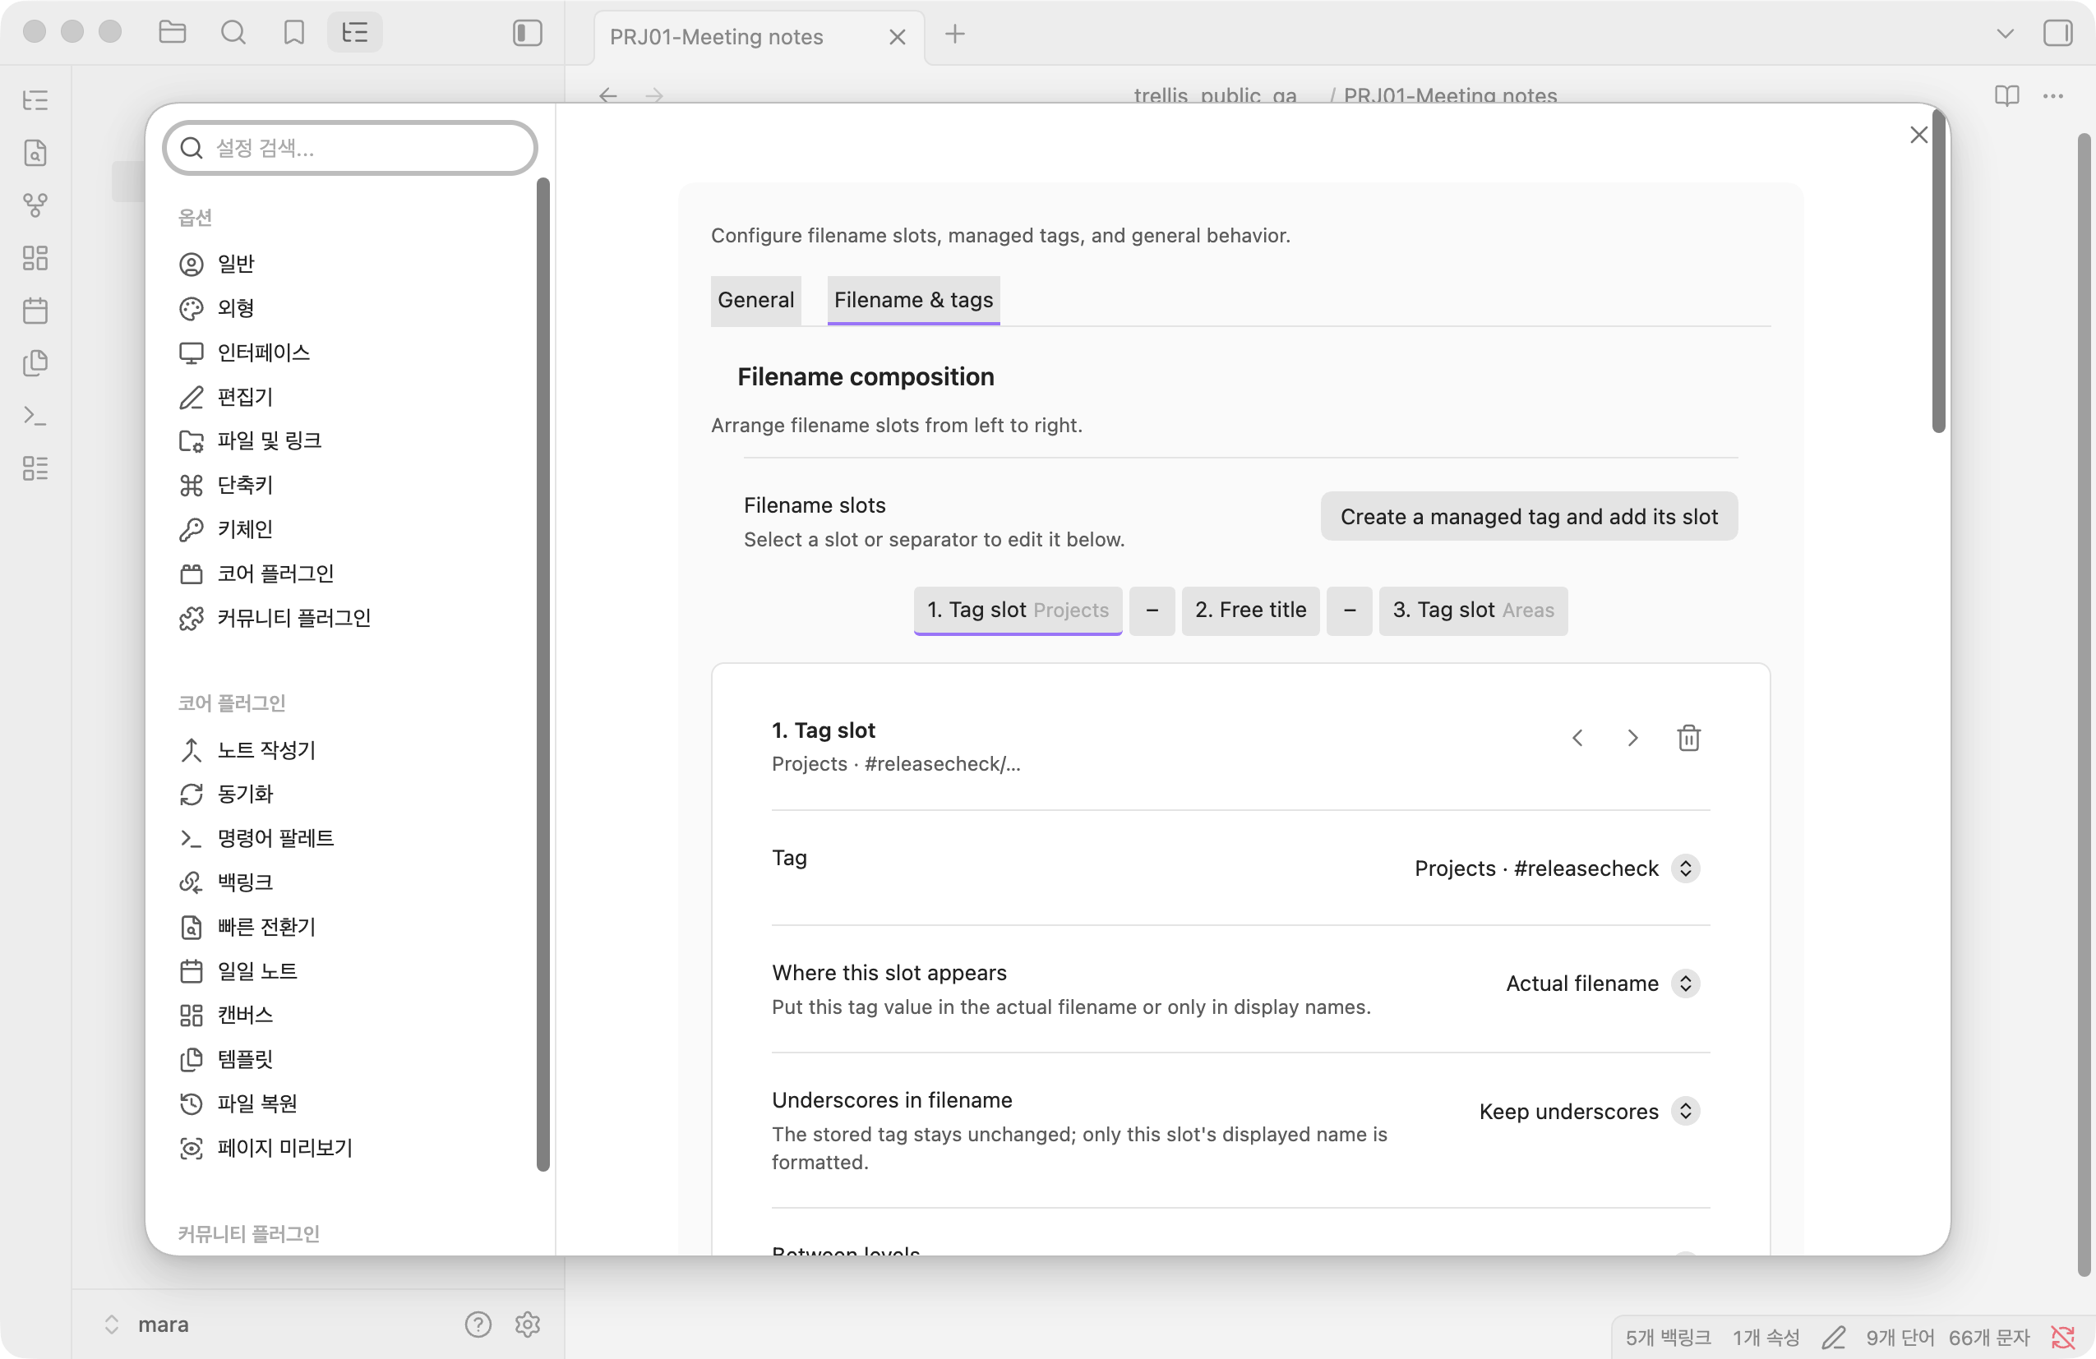Open the tab list chevron dropdown
The width and height of the screenshot is (2096, 1359).
pos(2005,34)
